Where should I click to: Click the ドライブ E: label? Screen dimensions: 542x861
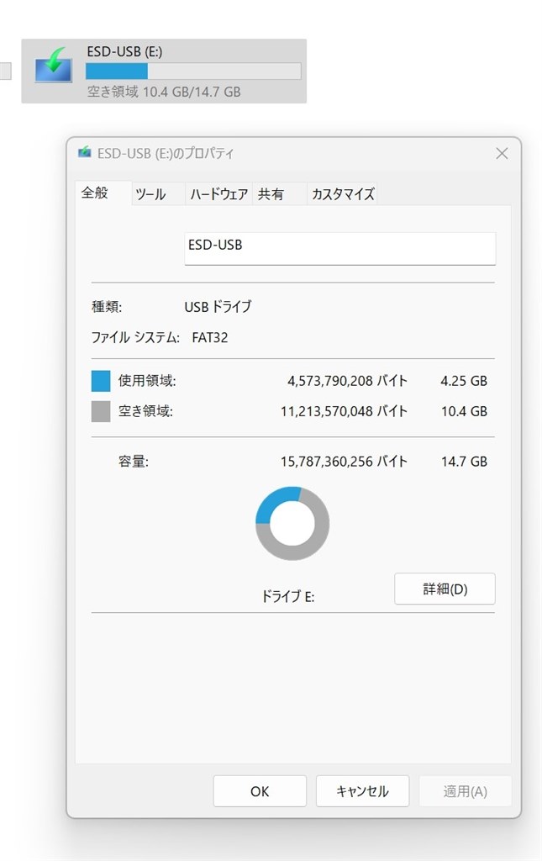pos(287,596)
